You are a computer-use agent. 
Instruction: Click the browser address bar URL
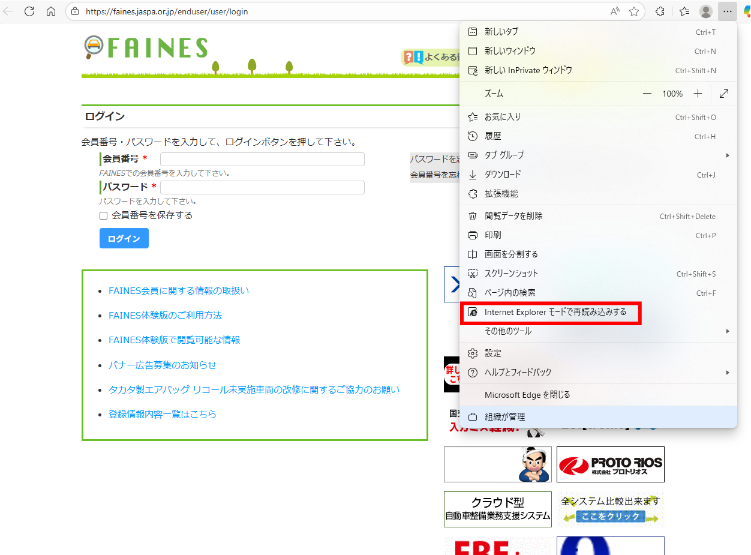[167, 11]
